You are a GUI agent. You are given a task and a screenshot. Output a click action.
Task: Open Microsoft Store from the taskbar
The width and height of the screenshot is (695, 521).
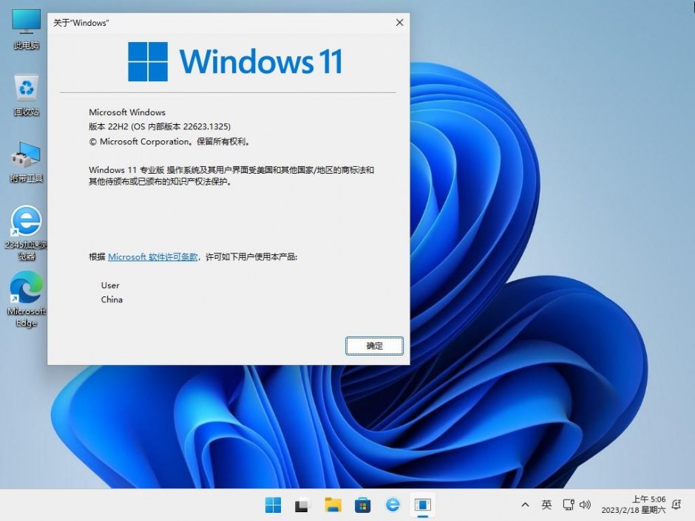pos(362,505)
